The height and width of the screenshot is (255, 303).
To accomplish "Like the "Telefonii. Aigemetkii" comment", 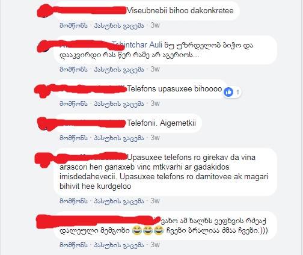I will click(73, 138).
